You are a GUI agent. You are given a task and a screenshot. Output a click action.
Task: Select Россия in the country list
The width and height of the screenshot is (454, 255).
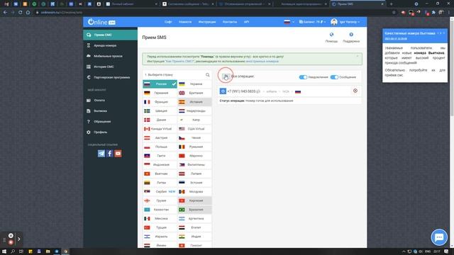coord(160,84)
